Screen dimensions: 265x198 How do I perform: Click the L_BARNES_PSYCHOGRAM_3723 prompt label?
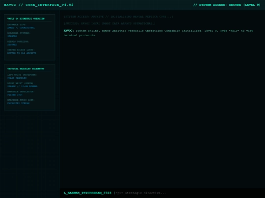click(87, 193)
